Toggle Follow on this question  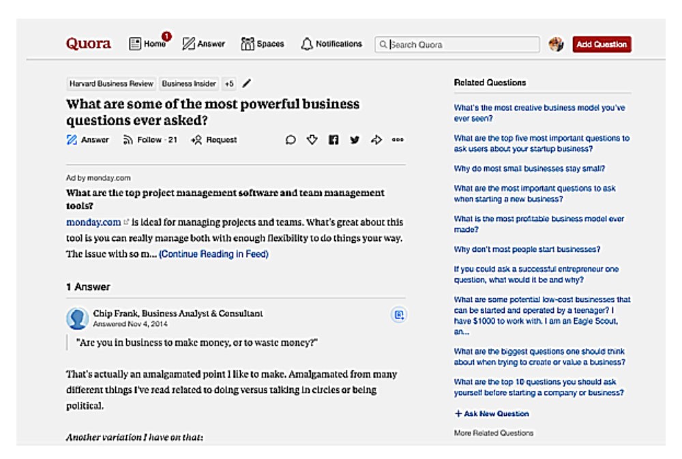pos(149,140)
